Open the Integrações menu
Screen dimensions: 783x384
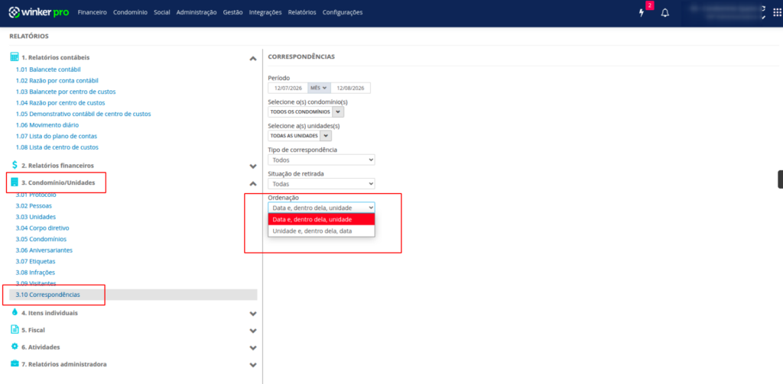pyautogui.click(x=265, y=12)
